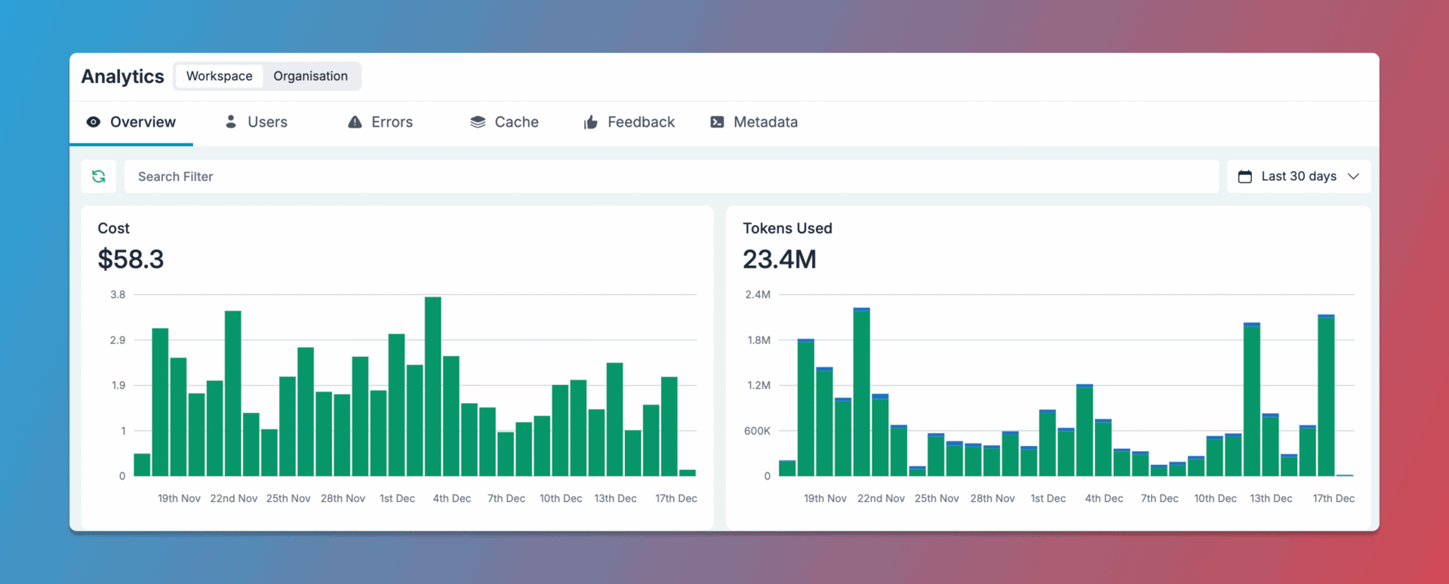Viewport: 1449px width, 584px height.
Task: Click the calendar icon in date picker
Action: coord(1245,176)
